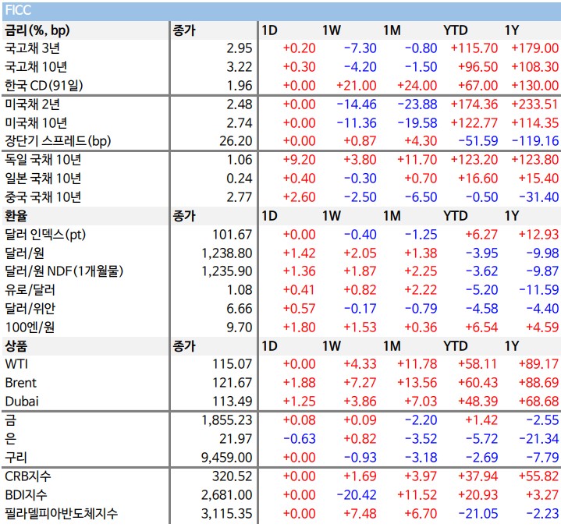Screen dimensions: 561x531
Task: Click the 100엔/원 row label
Action: (30, 327)
